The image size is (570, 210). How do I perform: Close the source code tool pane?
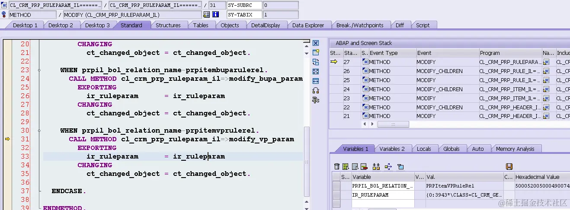(x=316, y=43)
